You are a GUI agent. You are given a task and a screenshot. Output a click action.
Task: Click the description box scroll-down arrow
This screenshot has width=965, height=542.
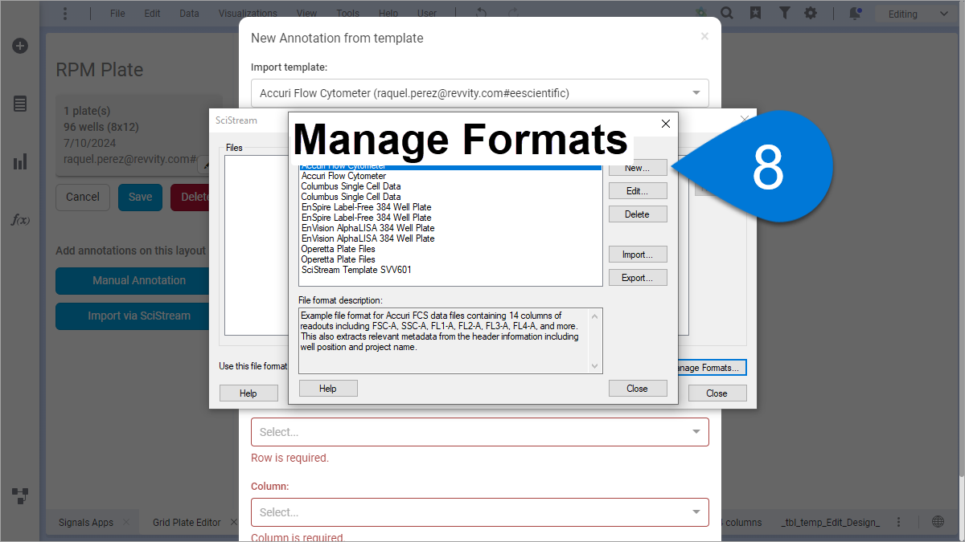point(595,366)
